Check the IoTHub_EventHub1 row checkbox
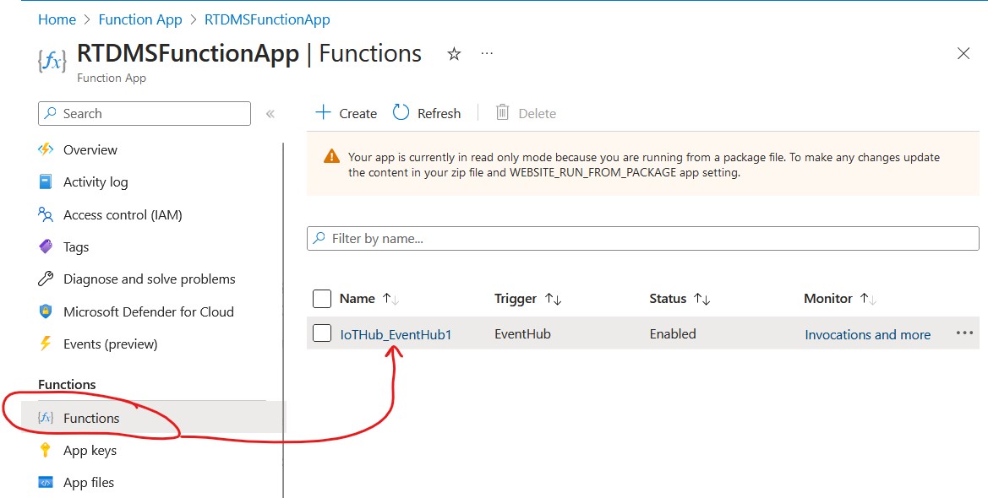This screenshot has height=498, width=988. point(322,333)
